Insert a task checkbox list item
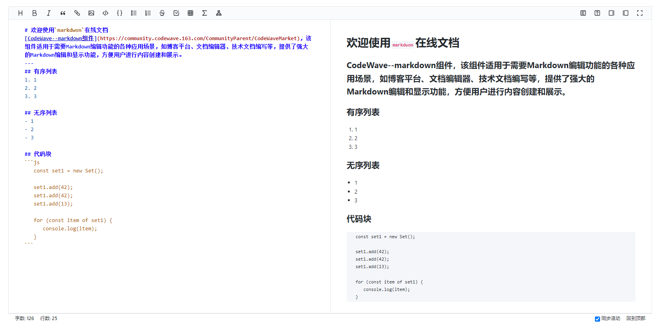The width and height of the screenshot is (665, 324). point(176,13)
